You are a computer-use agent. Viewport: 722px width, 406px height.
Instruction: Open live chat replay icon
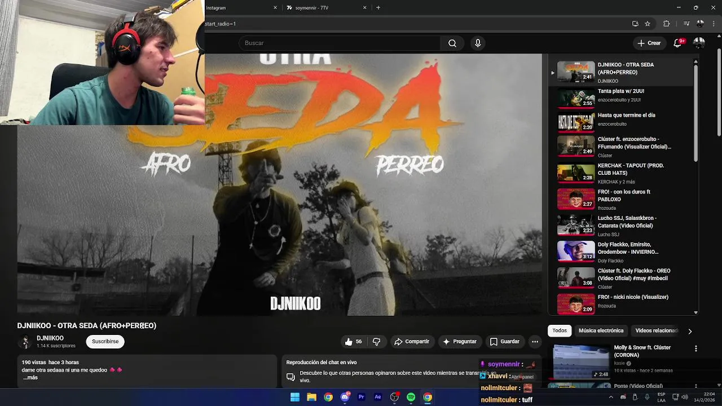coord(290,377)
